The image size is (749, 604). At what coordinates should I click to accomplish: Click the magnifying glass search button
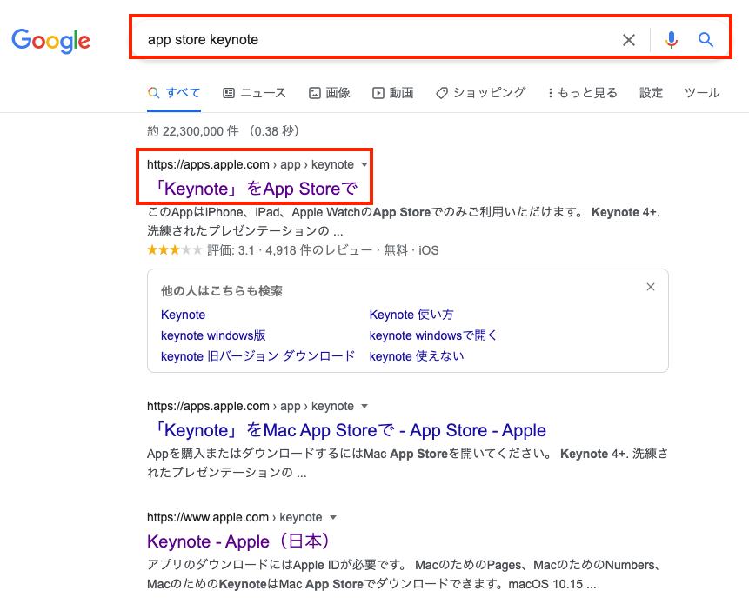706,40
